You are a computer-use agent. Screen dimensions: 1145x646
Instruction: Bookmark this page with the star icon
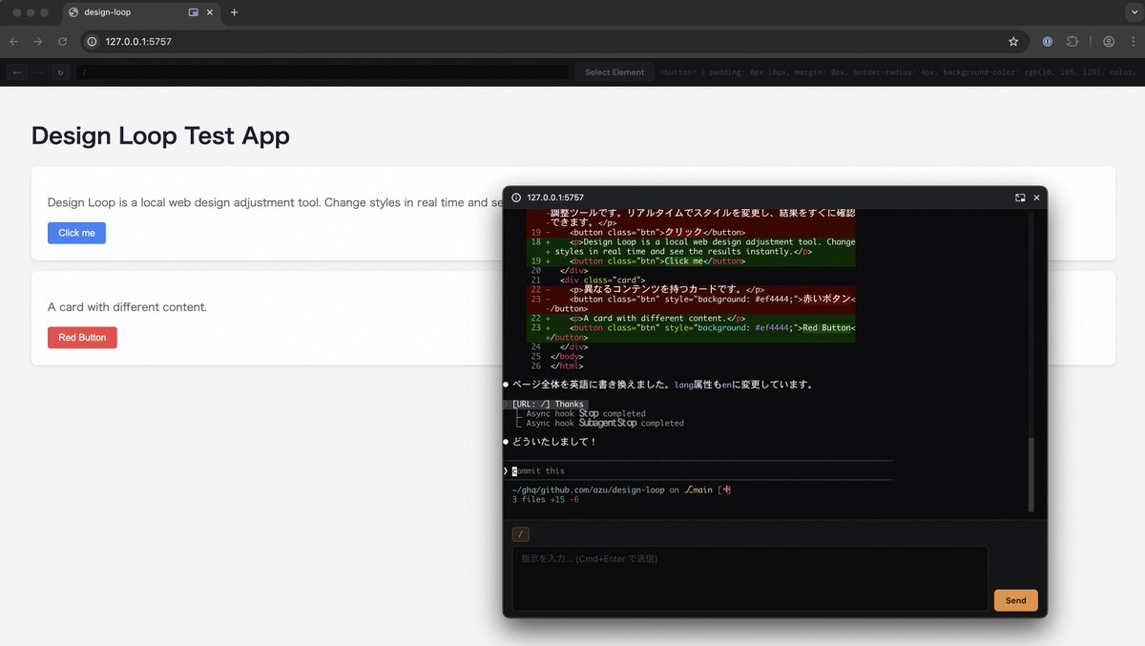coord(1013,42)
